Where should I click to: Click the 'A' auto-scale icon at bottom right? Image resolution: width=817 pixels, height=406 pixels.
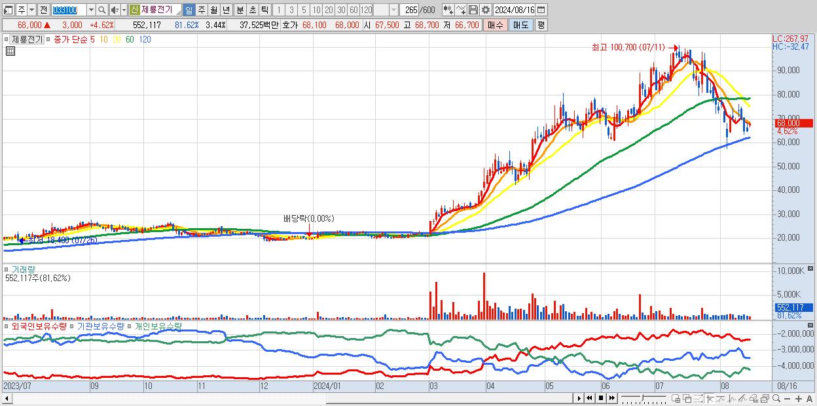[x=810, y=398]
